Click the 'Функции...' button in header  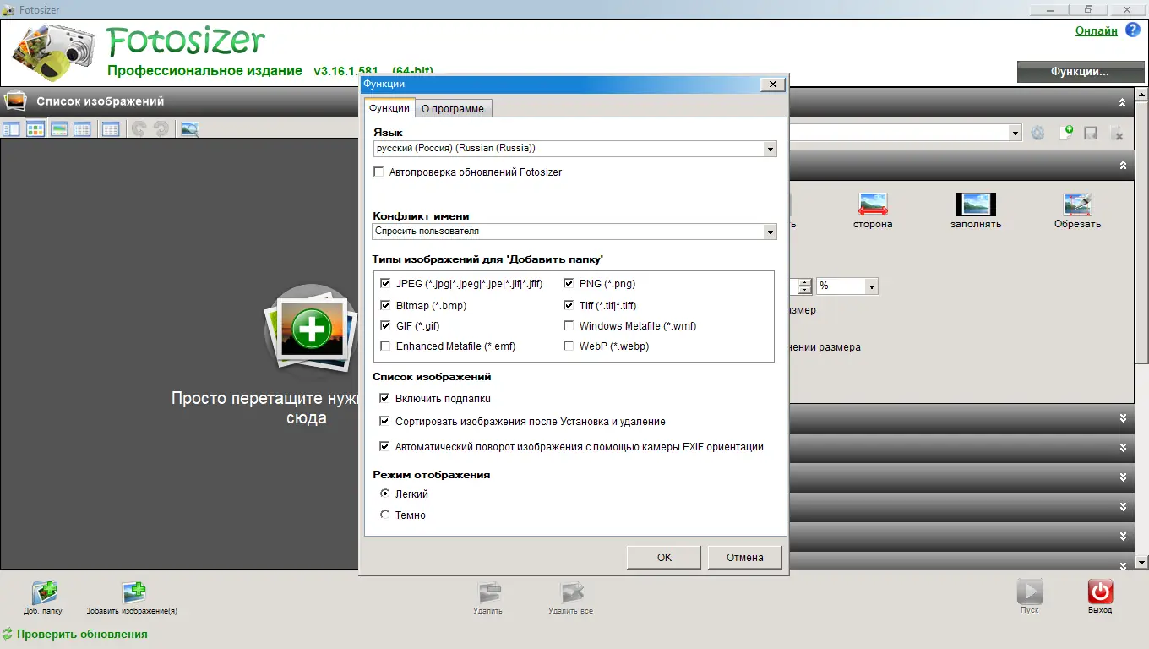[1080, 72]
